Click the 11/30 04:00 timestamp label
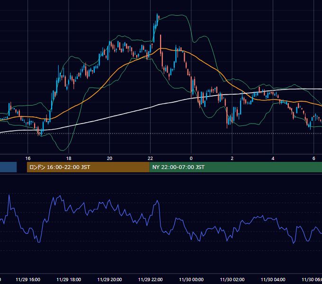 (273, 279)
